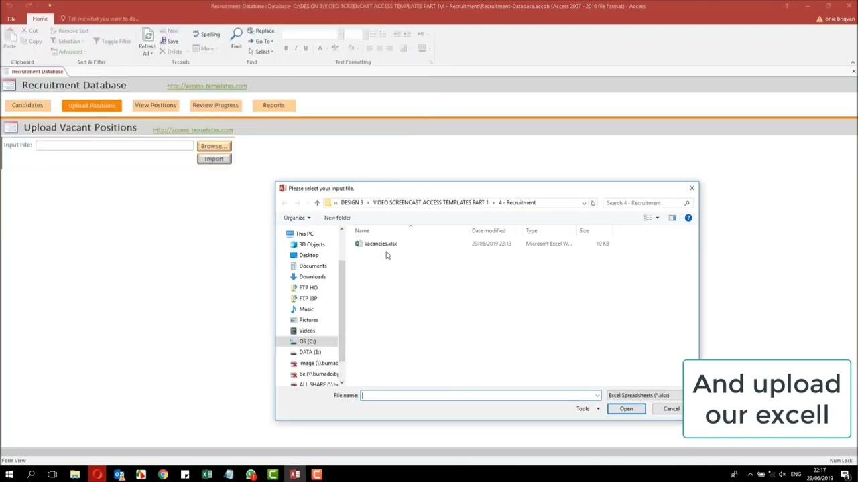This screenshot has width=858, height=482.
Task: Open taskbar search magnifier
Action: click(x=31, y=475)
